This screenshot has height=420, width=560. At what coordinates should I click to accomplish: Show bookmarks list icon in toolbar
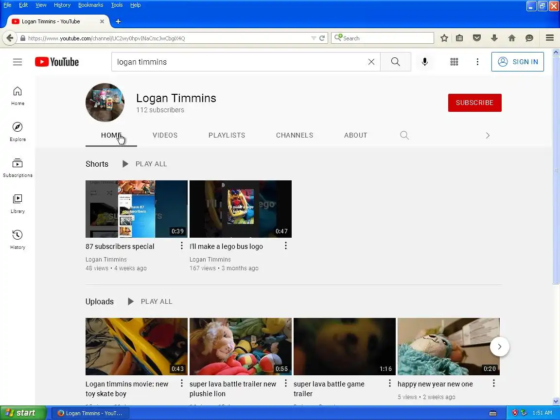tap(460, 38)
